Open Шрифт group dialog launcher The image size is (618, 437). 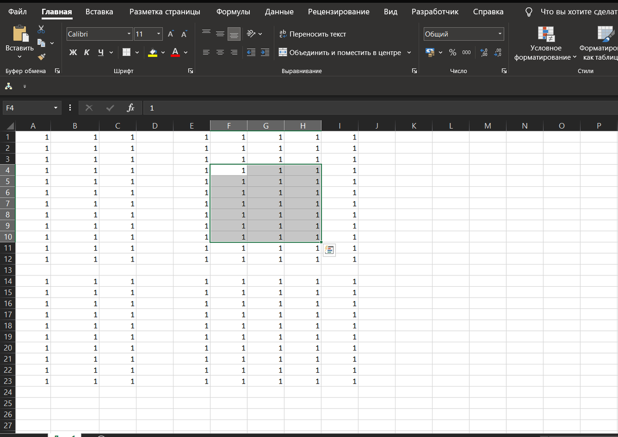(191, 71)
